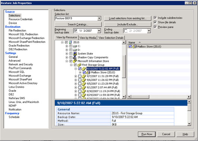
Task: Open Device under Source
Action: [13, 23]
